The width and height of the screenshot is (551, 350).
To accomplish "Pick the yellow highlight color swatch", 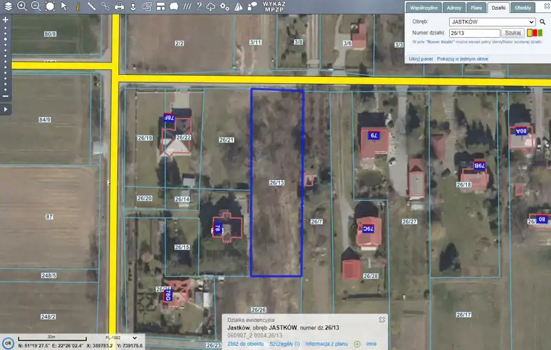I will (530, 33).
